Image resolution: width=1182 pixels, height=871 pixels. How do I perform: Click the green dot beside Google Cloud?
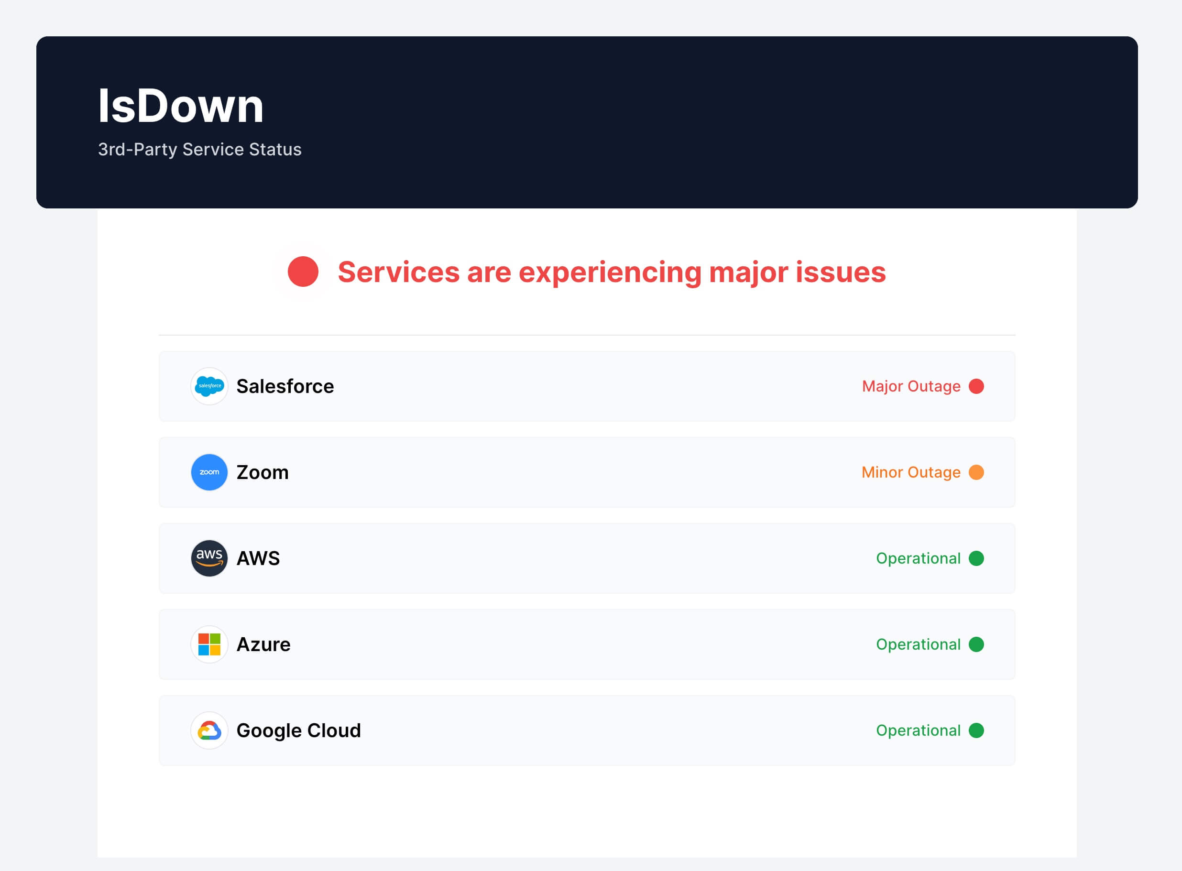coord(977,730)
